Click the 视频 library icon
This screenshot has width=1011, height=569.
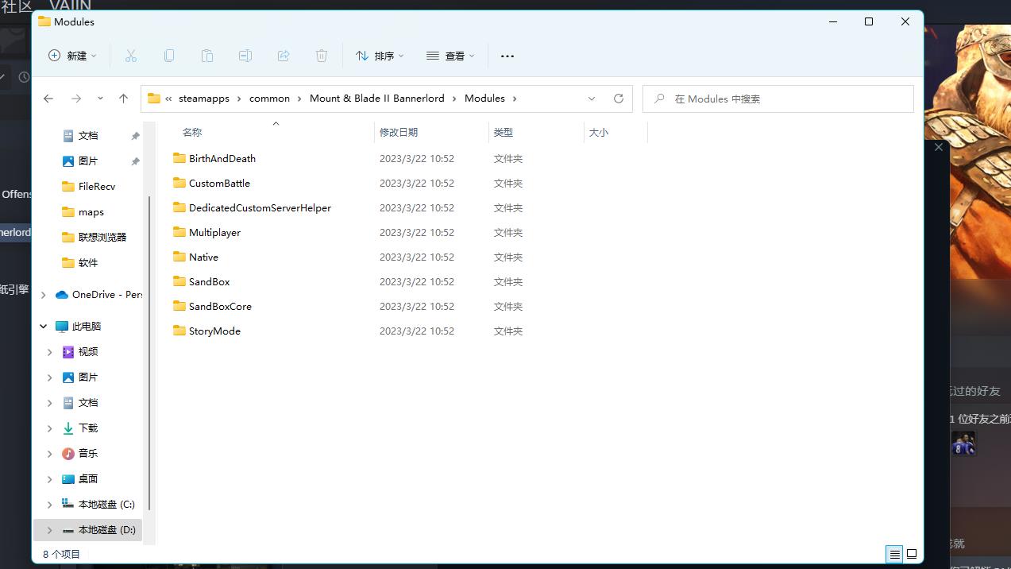68,352
